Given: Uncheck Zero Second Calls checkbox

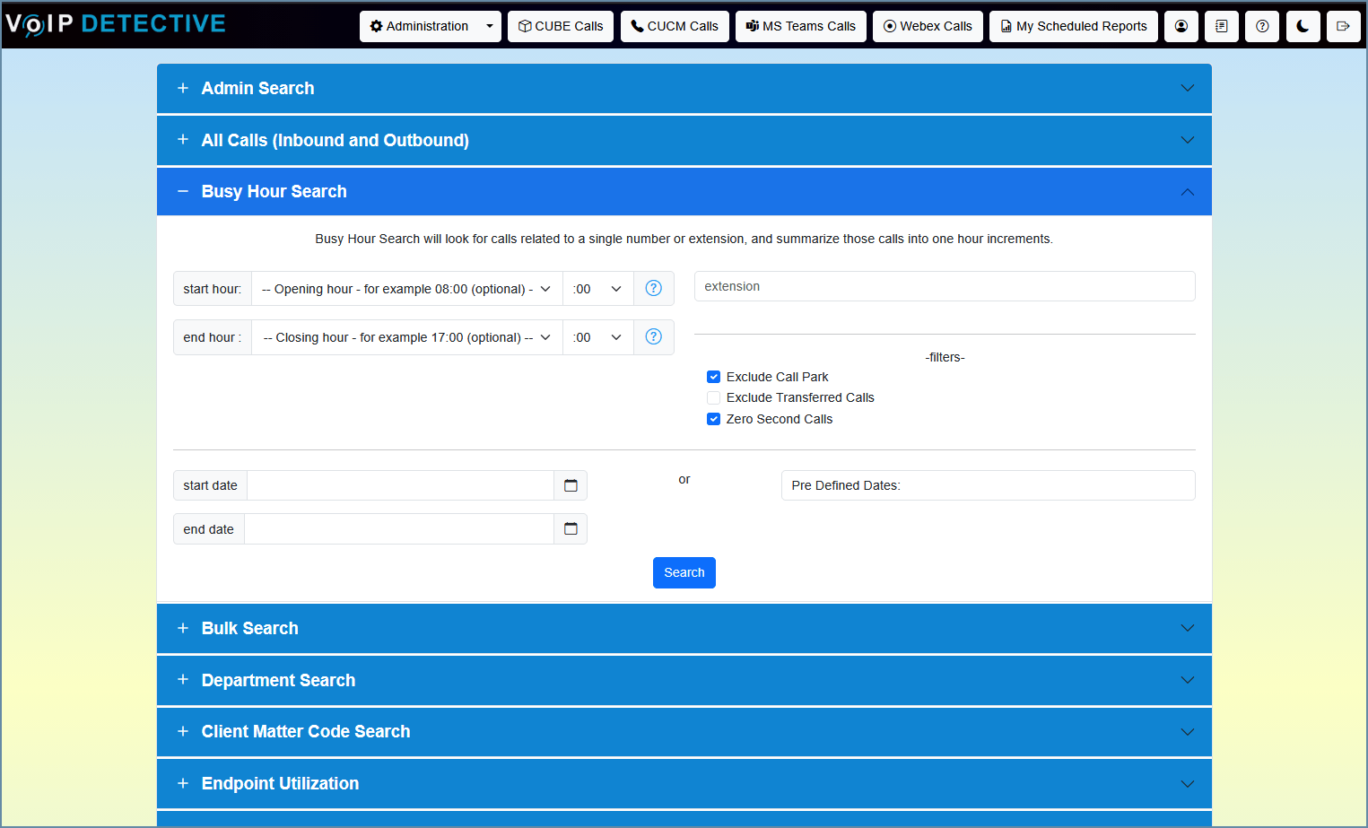Looking at the screenshot, I should [713, 419].
